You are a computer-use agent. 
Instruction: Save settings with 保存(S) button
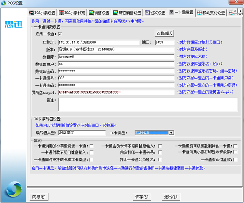pos(142,197)
